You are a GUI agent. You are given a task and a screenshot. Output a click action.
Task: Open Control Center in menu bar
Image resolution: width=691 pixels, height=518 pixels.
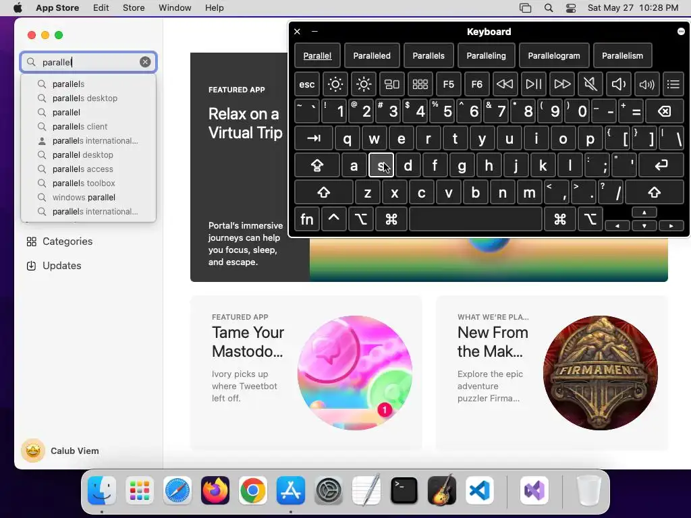tap(571, 8)
